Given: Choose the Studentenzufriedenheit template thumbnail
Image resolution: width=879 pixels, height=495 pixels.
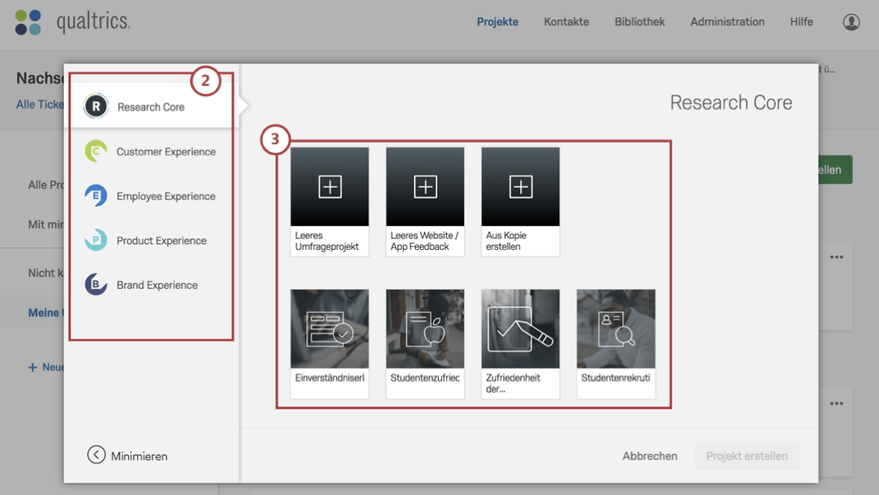Looking at the screenshot, I should [x=425, y=328].
